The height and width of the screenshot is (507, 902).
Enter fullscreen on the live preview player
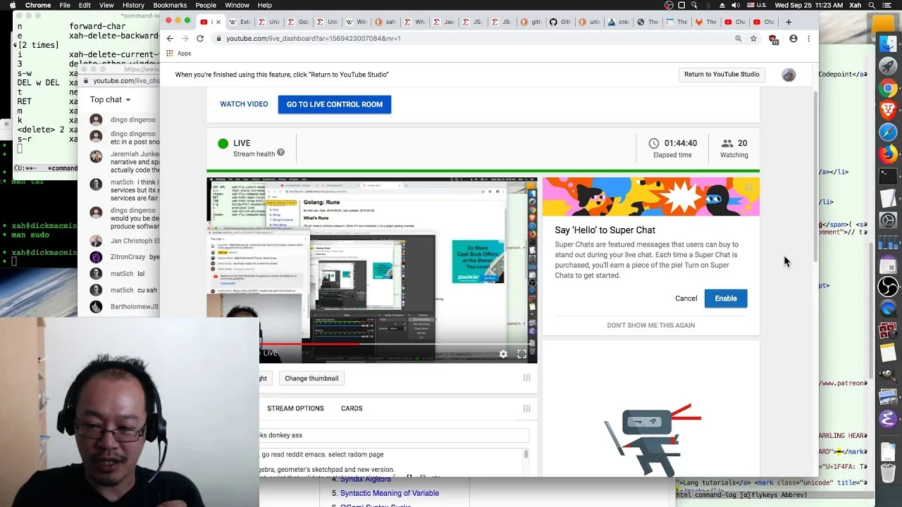[522, 354]
